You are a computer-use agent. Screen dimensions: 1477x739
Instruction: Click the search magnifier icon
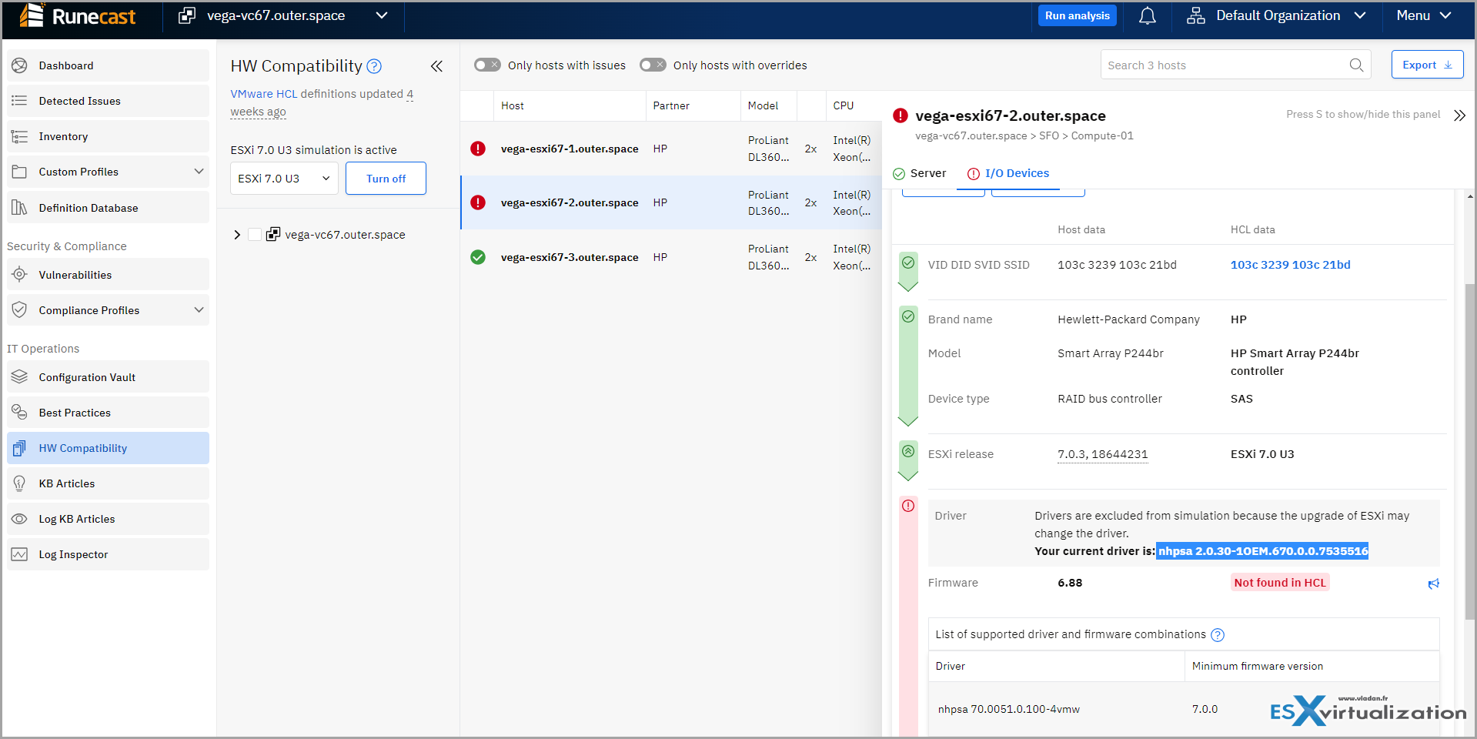tap(1356, 65)
